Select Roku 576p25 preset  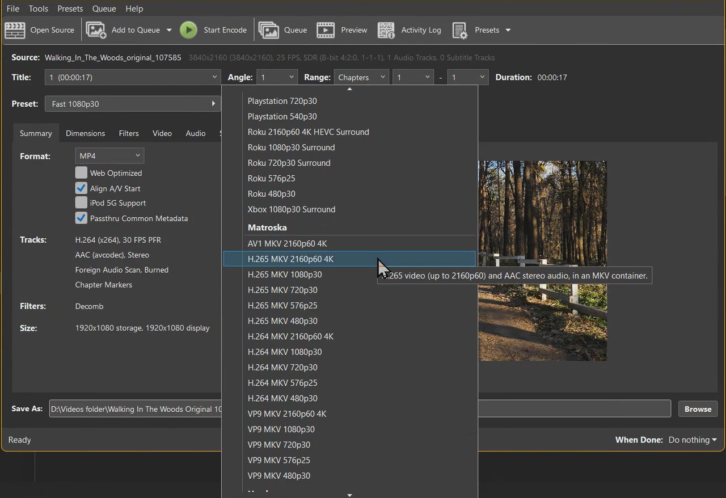[x=349, y=178]
